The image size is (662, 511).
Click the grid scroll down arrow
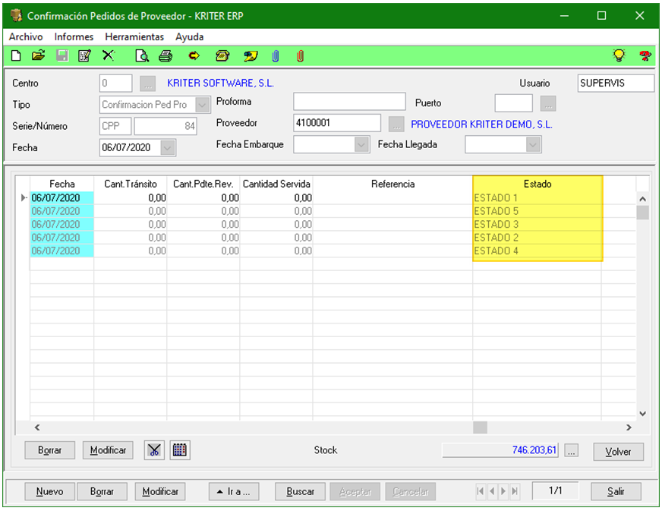(x=642, y=414)
